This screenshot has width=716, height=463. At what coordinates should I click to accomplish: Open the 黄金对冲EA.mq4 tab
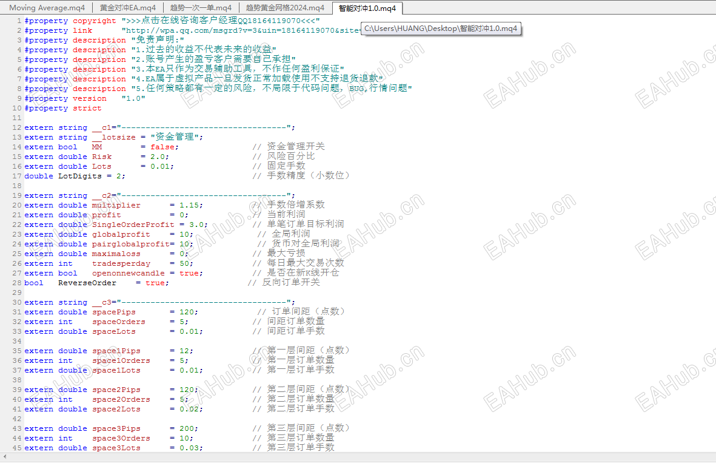(x=128, y=8)
